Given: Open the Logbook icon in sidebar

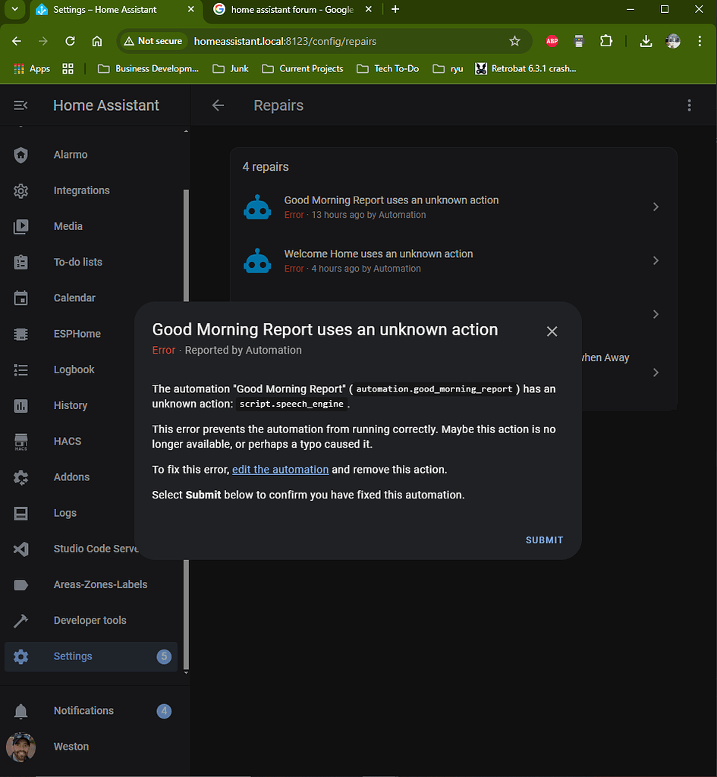Looking at the screenshot, I should 20,370.
